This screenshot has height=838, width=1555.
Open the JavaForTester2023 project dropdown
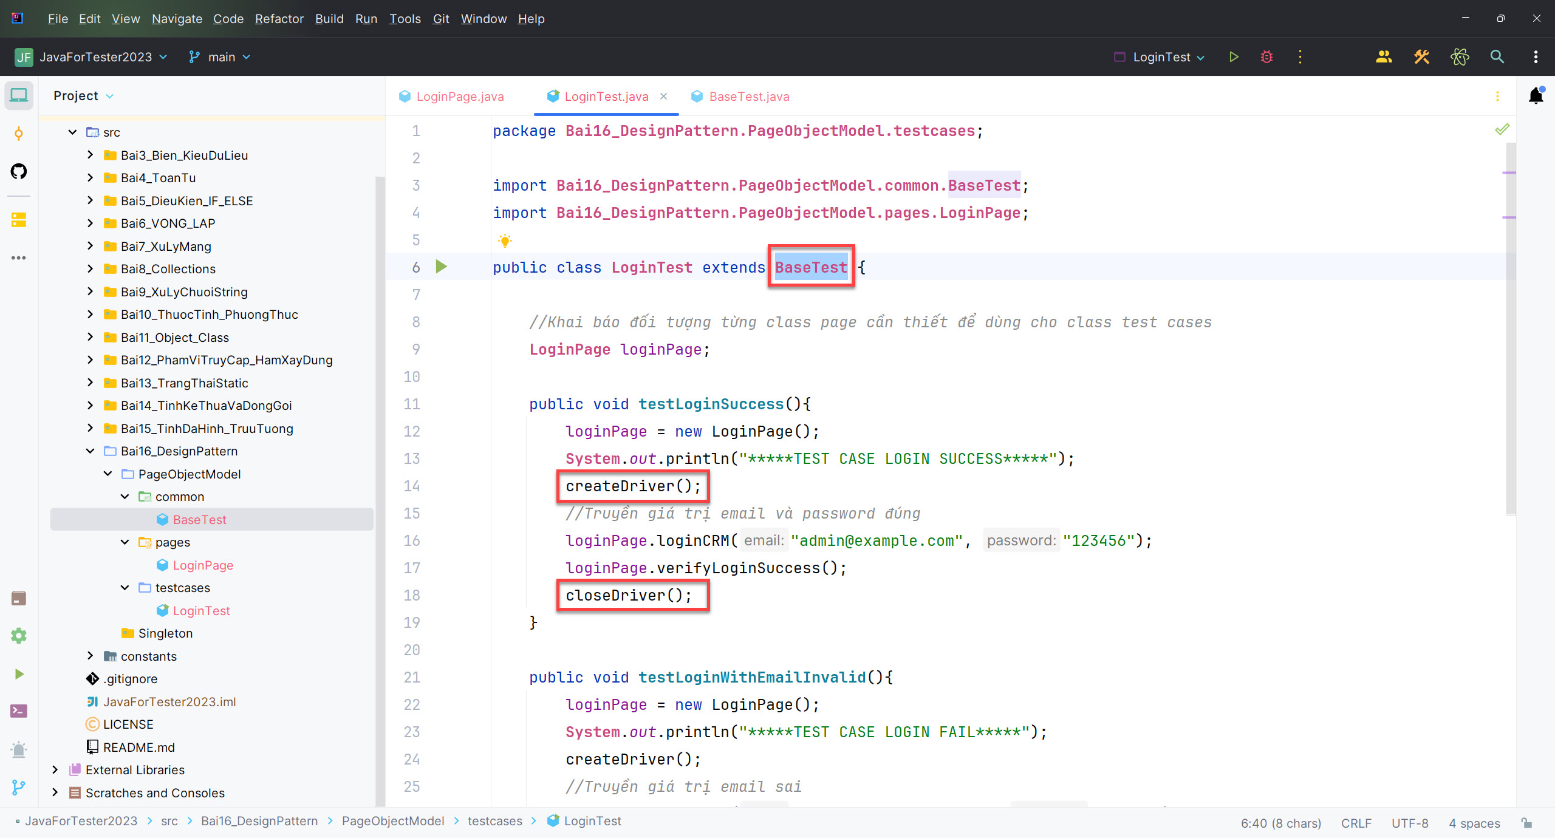click(91, 57)
